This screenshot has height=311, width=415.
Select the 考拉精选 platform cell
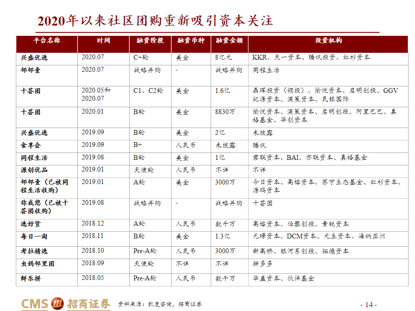[34, 251]
